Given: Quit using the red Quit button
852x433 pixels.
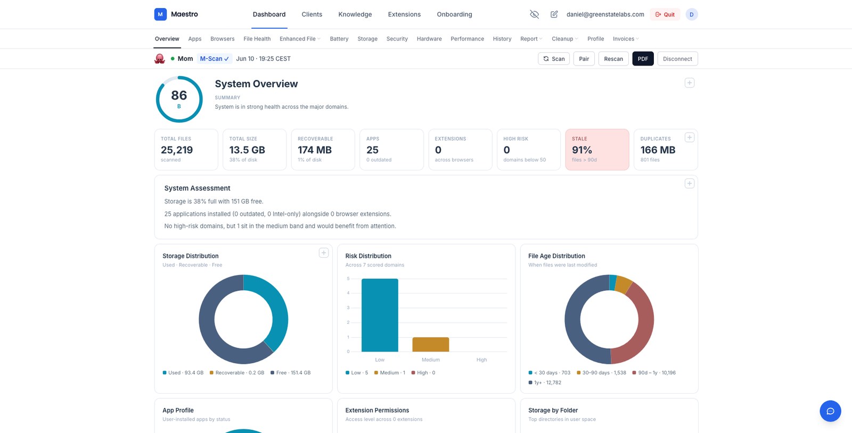Looking at the screenshot, I should 665,14.
